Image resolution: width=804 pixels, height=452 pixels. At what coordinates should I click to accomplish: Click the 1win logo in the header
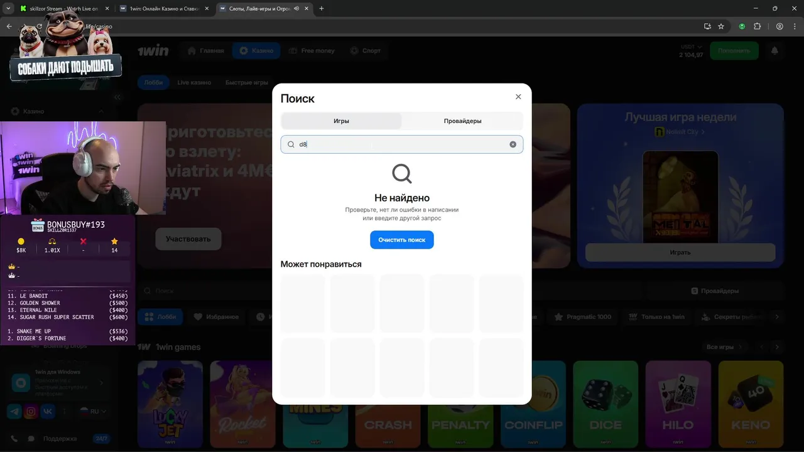pyautogui.click(x=153, y=51)
